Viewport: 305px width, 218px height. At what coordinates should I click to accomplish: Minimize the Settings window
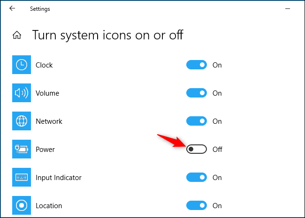pyautogui.click(x=288, y=8)
